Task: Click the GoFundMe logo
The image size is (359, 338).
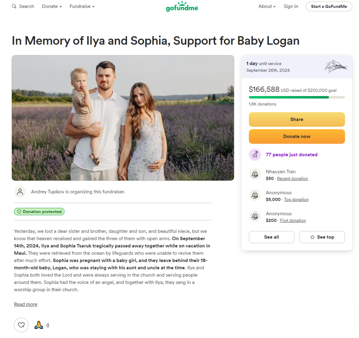Action: tap(182, 6)
